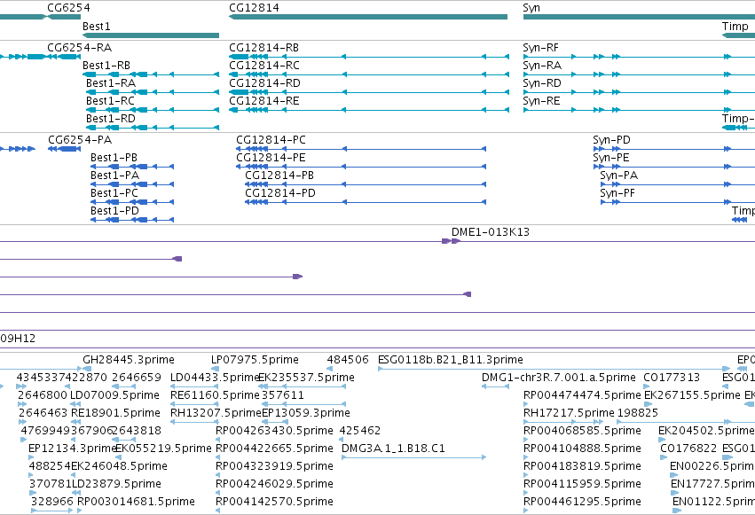Viewport: 755px width, 515px height.
Task: Click transcript label Best1-RB
Action: [106, 66]
